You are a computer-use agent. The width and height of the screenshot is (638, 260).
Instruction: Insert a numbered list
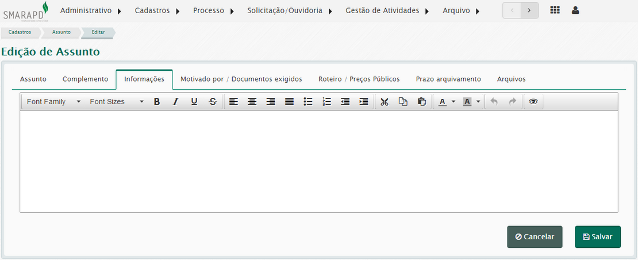(x=326, y=102)
